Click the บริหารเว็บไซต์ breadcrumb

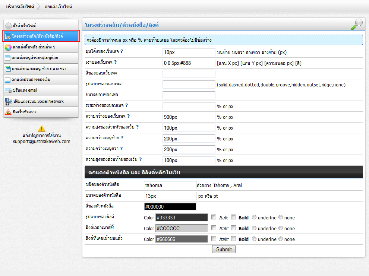coord(20,7)
